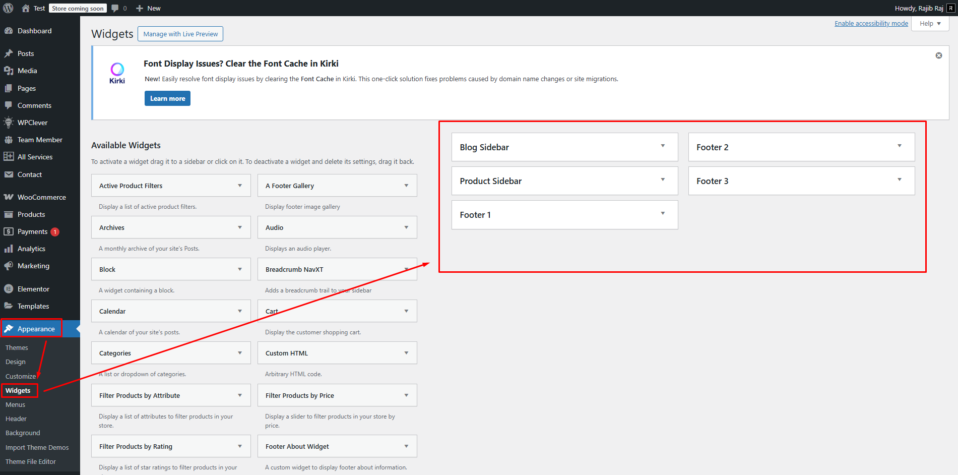Open Theme File Editor submenu item

(x=31, y=461)
